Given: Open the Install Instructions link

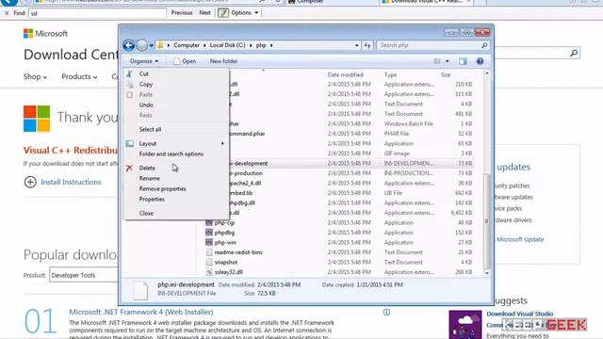Looking at the screenshot, I should click(71, 182).
